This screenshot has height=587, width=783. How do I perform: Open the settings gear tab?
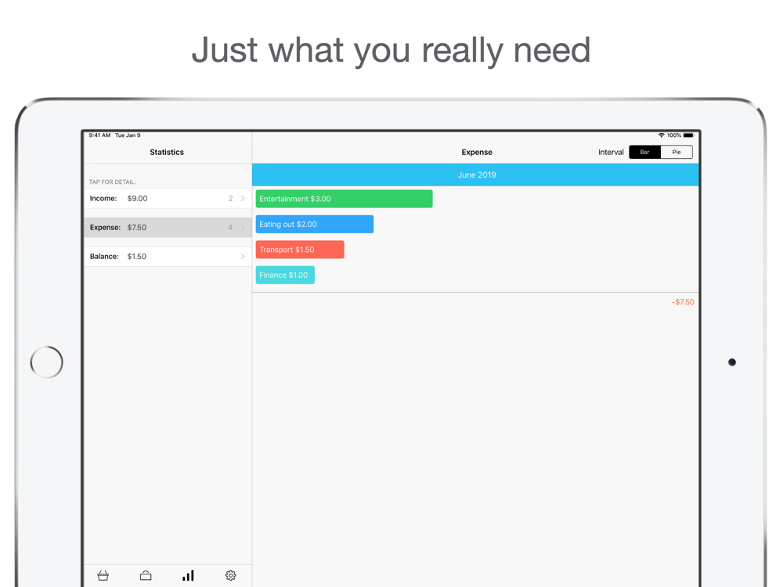tap(231, 575)
